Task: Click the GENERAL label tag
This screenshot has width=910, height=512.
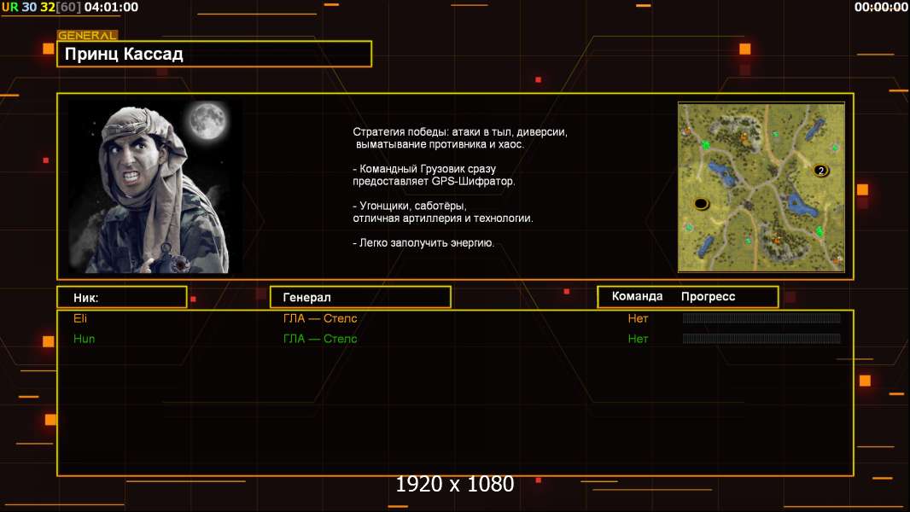Action: pos(87,35)
